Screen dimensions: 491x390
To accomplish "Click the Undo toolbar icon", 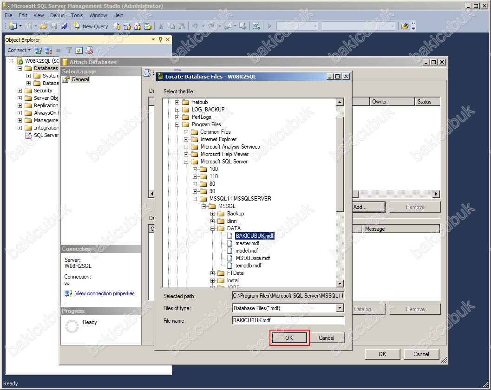I will (x=195, y=26).
